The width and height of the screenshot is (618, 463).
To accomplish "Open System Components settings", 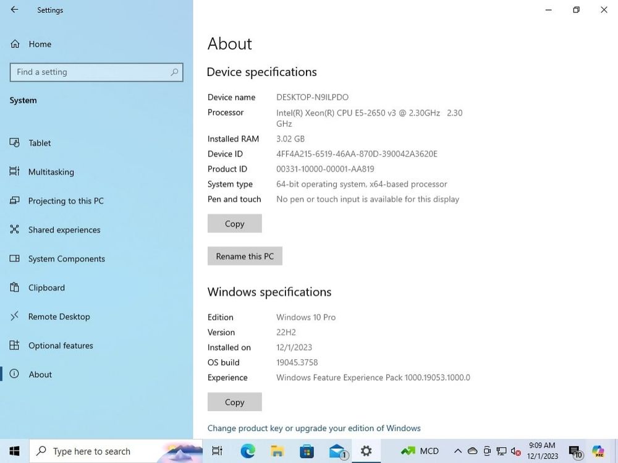I will click(x=67, y=259).
